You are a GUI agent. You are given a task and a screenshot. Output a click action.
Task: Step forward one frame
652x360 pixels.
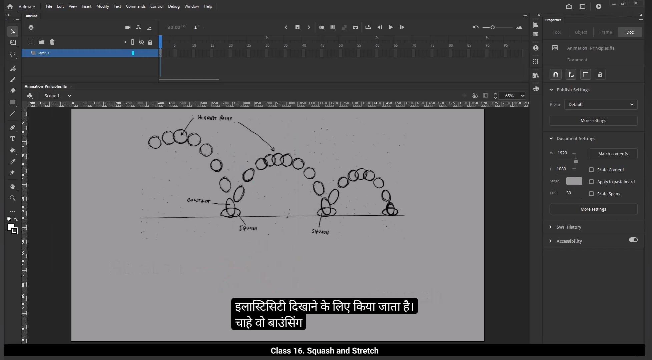pos(402,27)
